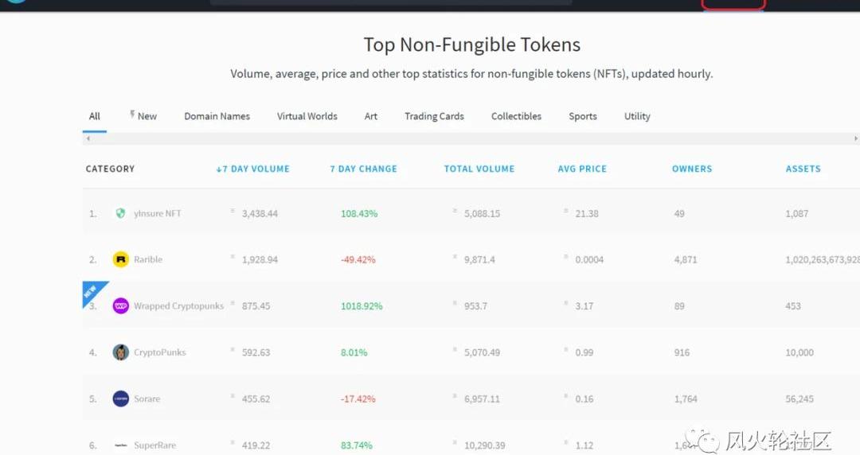Click the yInsure NFT shield icon

coord(121,213)
